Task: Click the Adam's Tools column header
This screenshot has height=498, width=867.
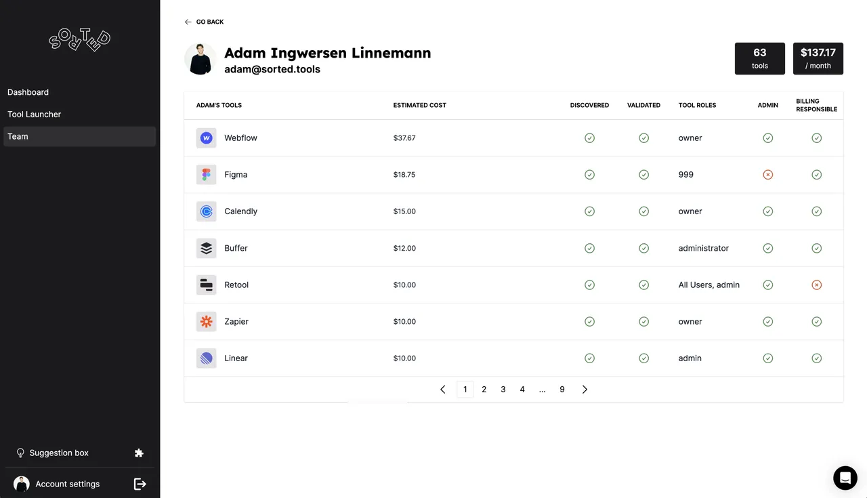Action: coord(219,106)
